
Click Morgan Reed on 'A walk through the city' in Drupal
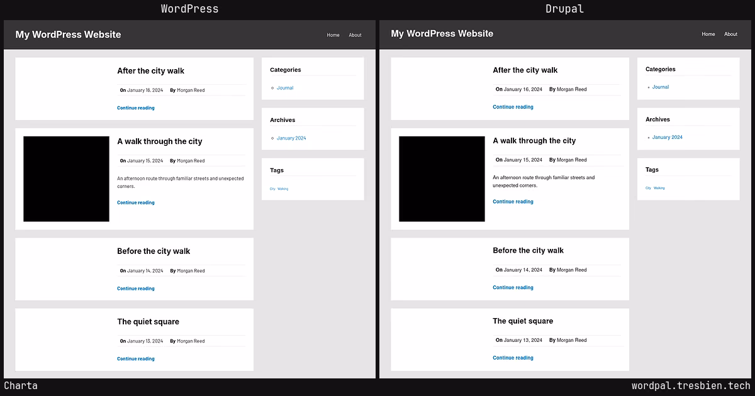pos(572,160)
